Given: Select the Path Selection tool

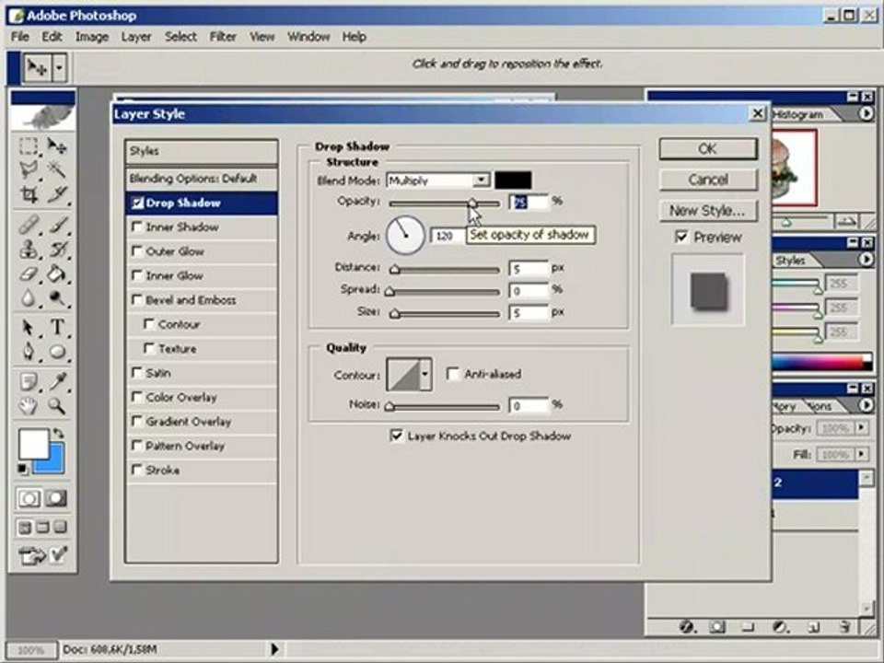Looking at the screenshot, I should click(x=29, y=327).
